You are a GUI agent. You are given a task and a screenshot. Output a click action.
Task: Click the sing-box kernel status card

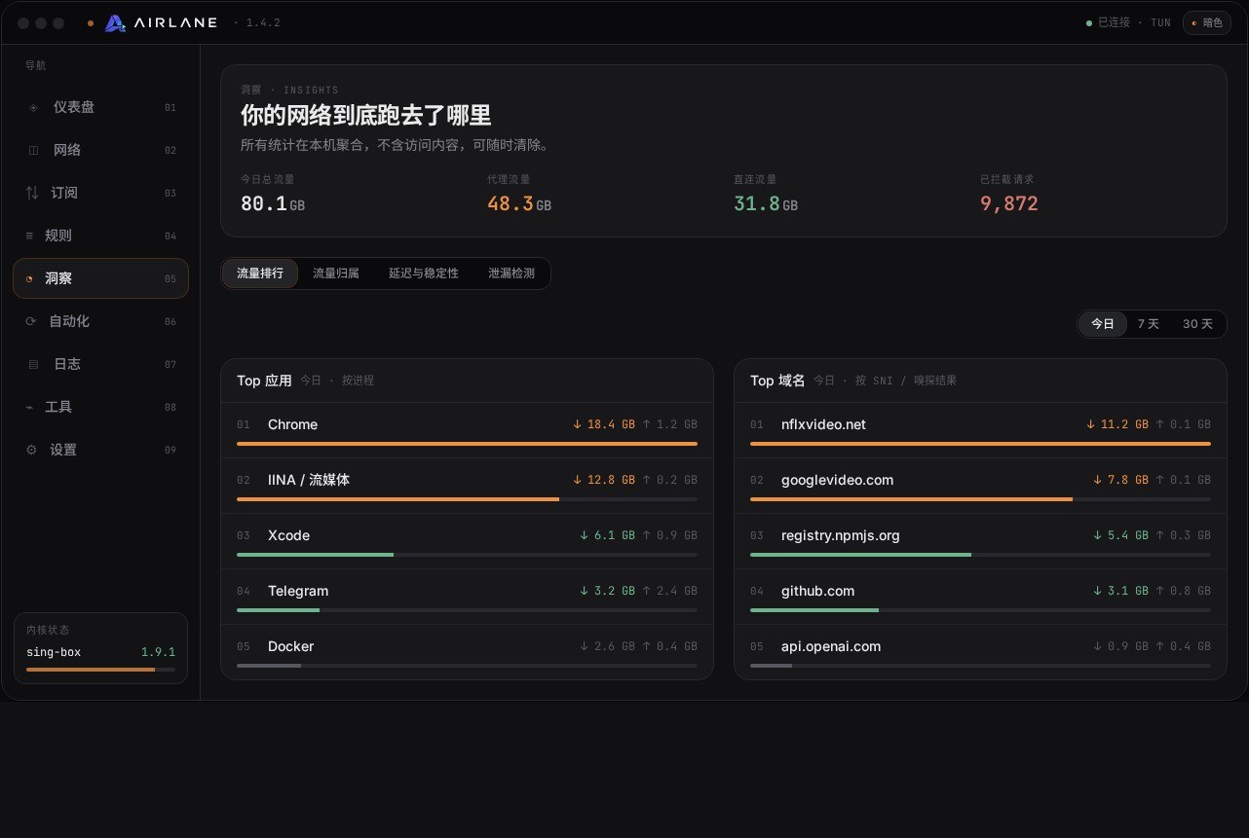[100, 648]
